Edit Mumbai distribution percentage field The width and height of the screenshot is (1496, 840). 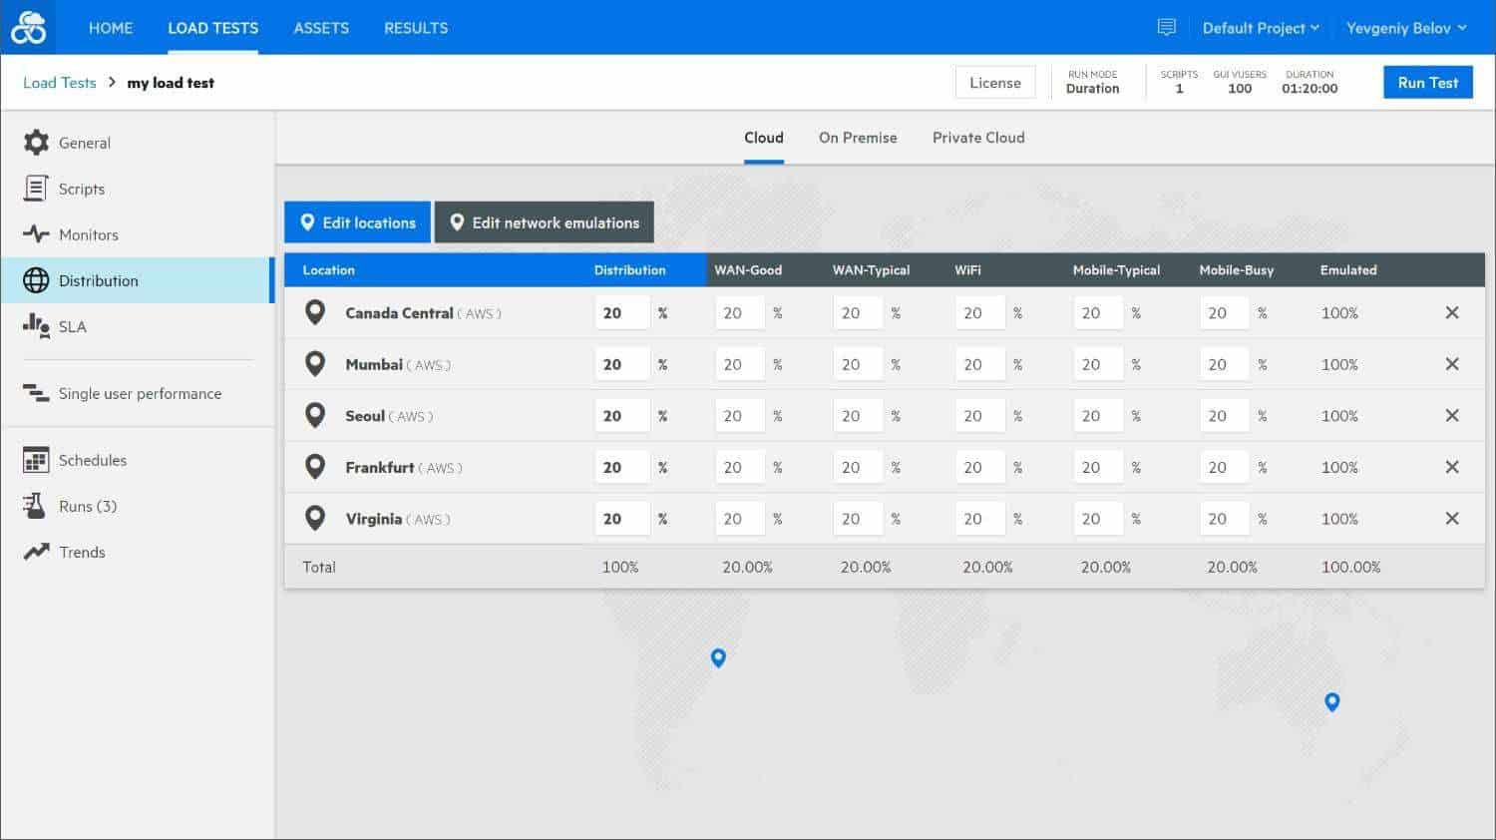click(x=622, y=364)
